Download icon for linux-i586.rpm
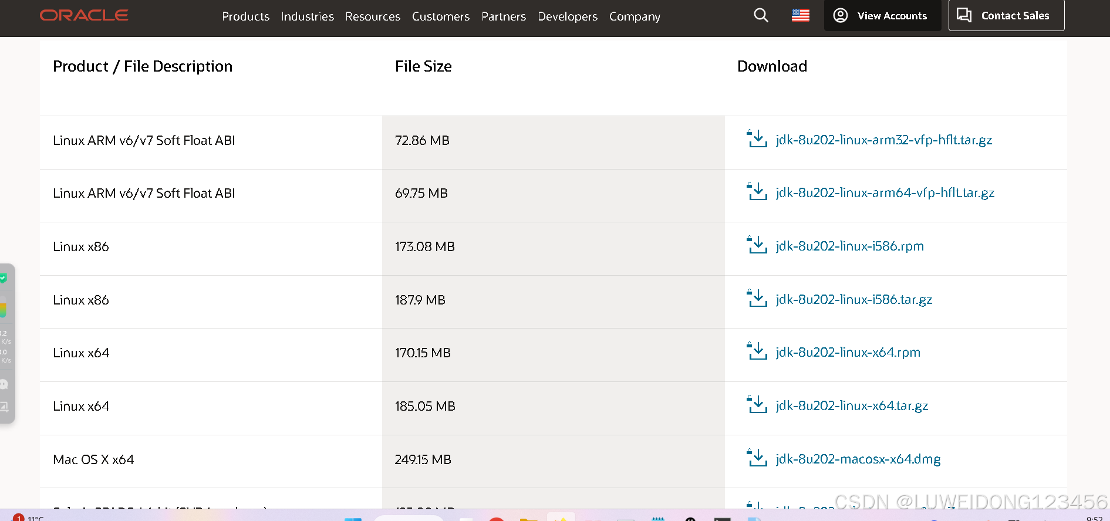 click(x=757, y=245)
